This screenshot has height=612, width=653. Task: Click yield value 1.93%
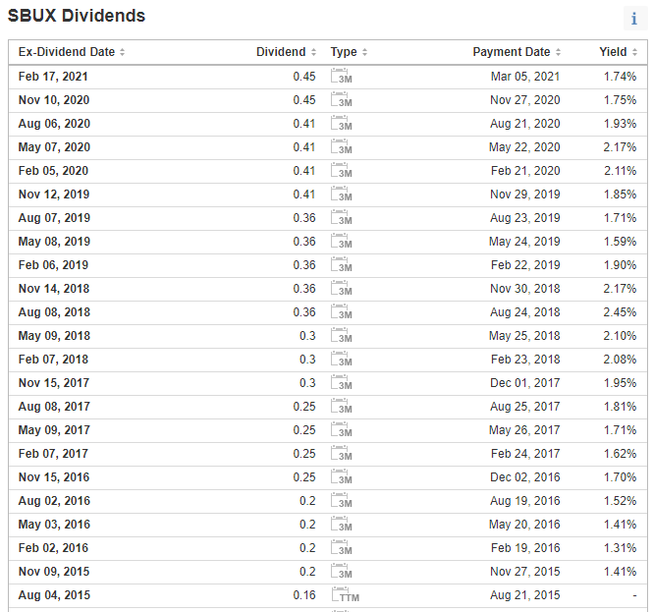click(620, 124)
